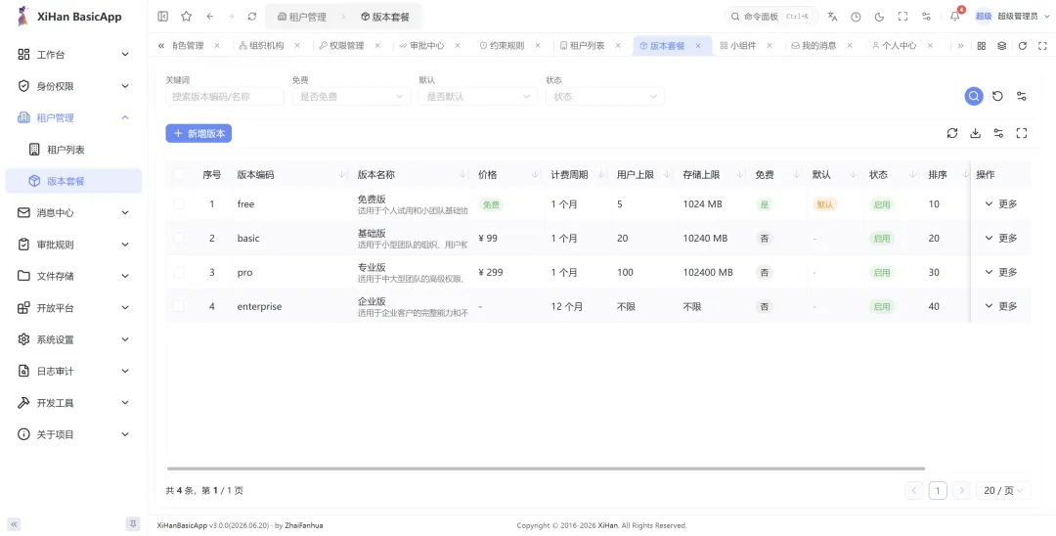Screen dimensions: 1056x536
Task: Check the row for enterprise plan
Action: (179, 306)
